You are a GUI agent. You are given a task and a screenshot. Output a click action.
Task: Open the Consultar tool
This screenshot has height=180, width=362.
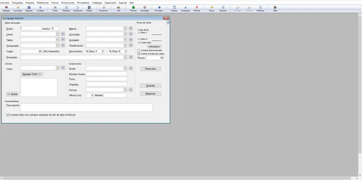[x=18, y=9]
